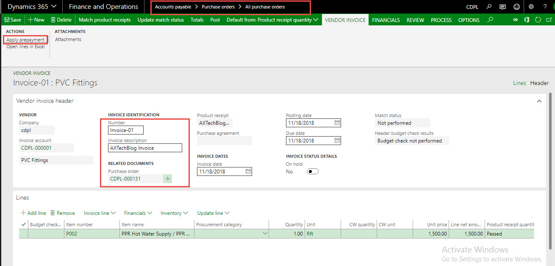The image size is (555, 266).
Task: Open the Invoice date calendar picker
Action: [x=248, y=172]
